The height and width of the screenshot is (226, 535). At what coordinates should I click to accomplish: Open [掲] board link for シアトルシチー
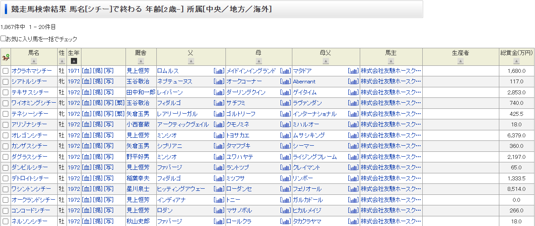click(x=98, y=82)
